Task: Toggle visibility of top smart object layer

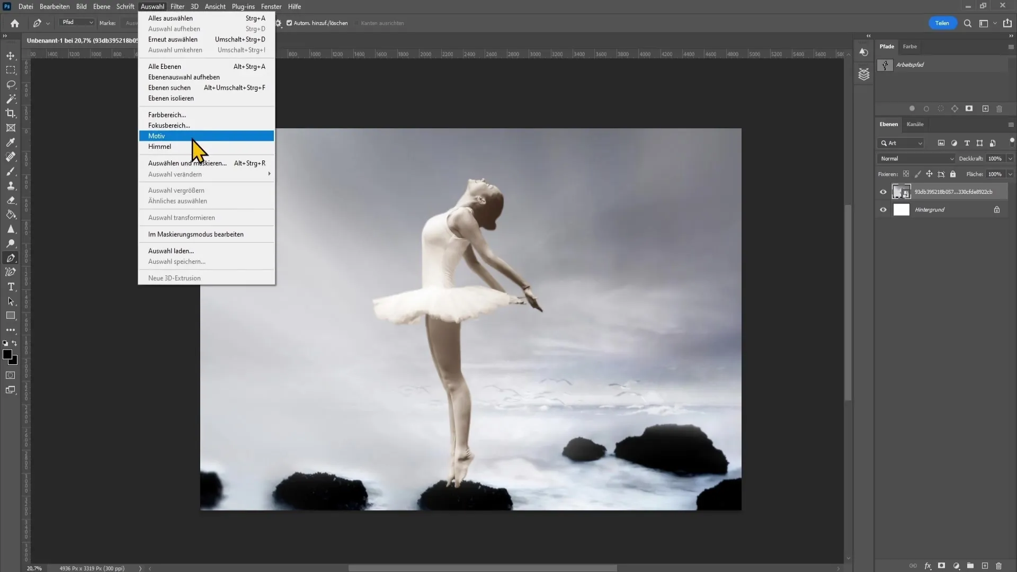Action: pyautogui.click(x=883, y=191)
